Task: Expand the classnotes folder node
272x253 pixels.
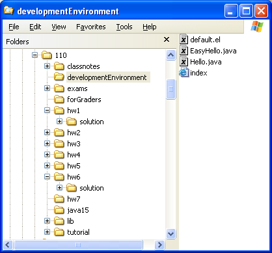Action: pos(47,66)
